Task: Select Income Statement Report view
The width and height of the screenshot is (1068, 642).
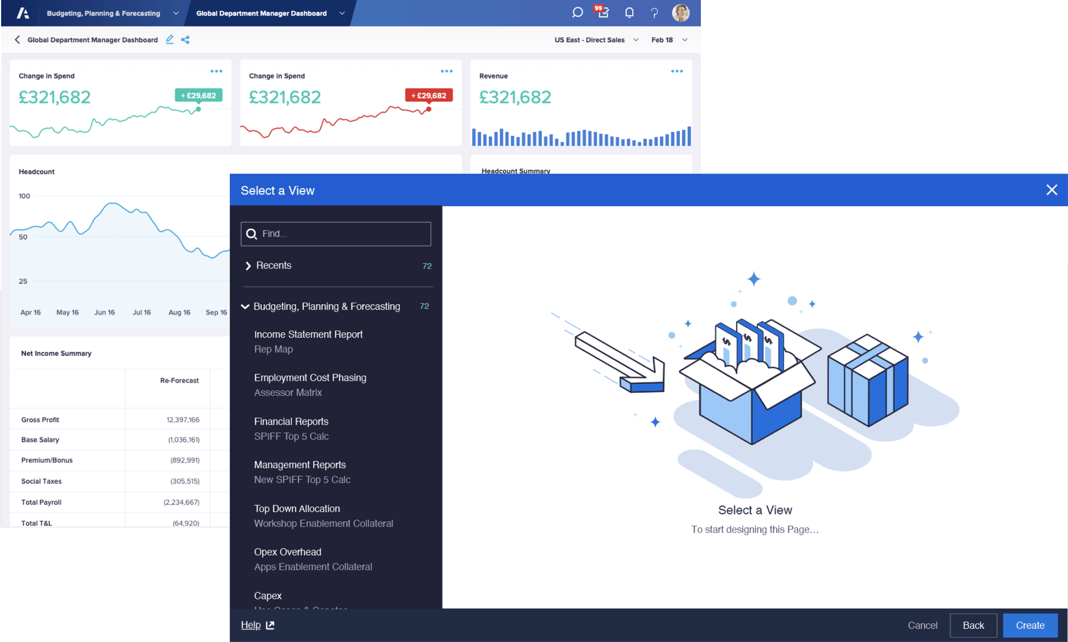Action: (x=308, y=335)
